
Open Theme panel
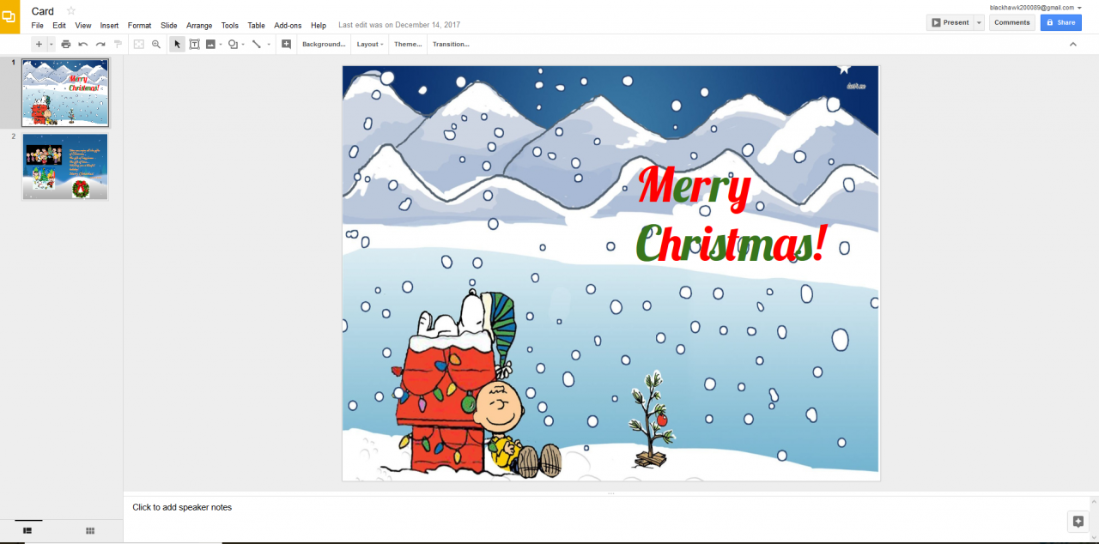[408, 44]
